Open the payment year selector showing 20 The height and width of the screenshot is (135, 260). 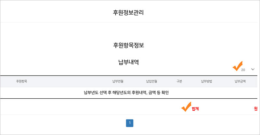[x=248, y=69]
